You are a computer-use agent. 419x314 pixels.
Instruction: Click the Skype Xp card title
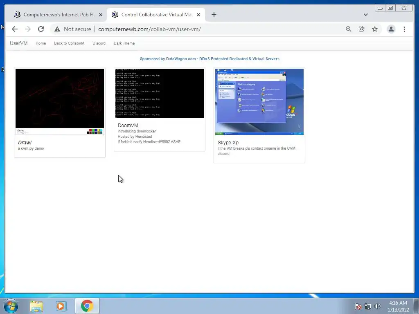228,143
